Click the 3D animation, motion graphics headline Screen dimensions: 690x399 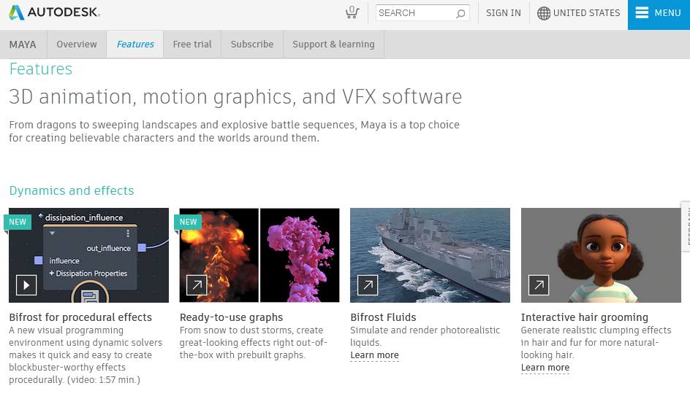coord(235,96)
